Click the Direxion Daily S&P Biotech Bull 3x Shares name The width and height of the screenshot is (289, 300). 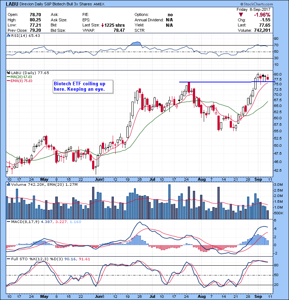[x=56, y=4]
